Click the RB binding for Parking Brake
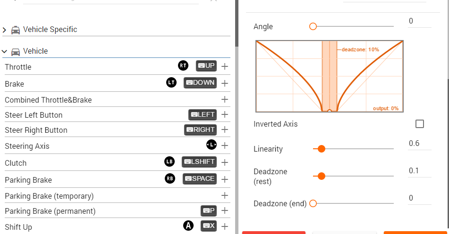This screenshot has height=234, width=449. point(170,179)
